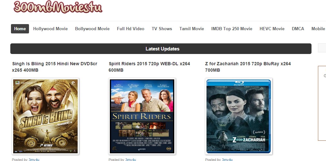The height and width of the screenshot is (161, 326).
Task: Open TV Shows section
Action: click(x=162, y=29)
